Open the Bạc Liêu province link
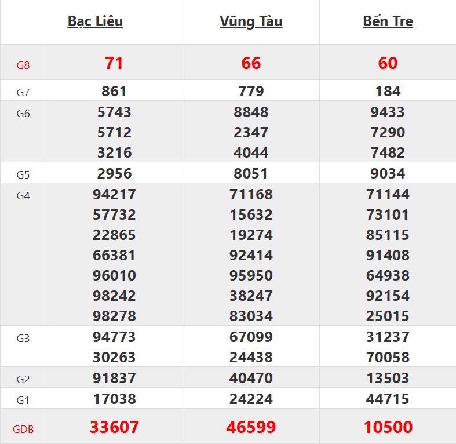This screenshot has height=444, width=456. coord(95,21)
